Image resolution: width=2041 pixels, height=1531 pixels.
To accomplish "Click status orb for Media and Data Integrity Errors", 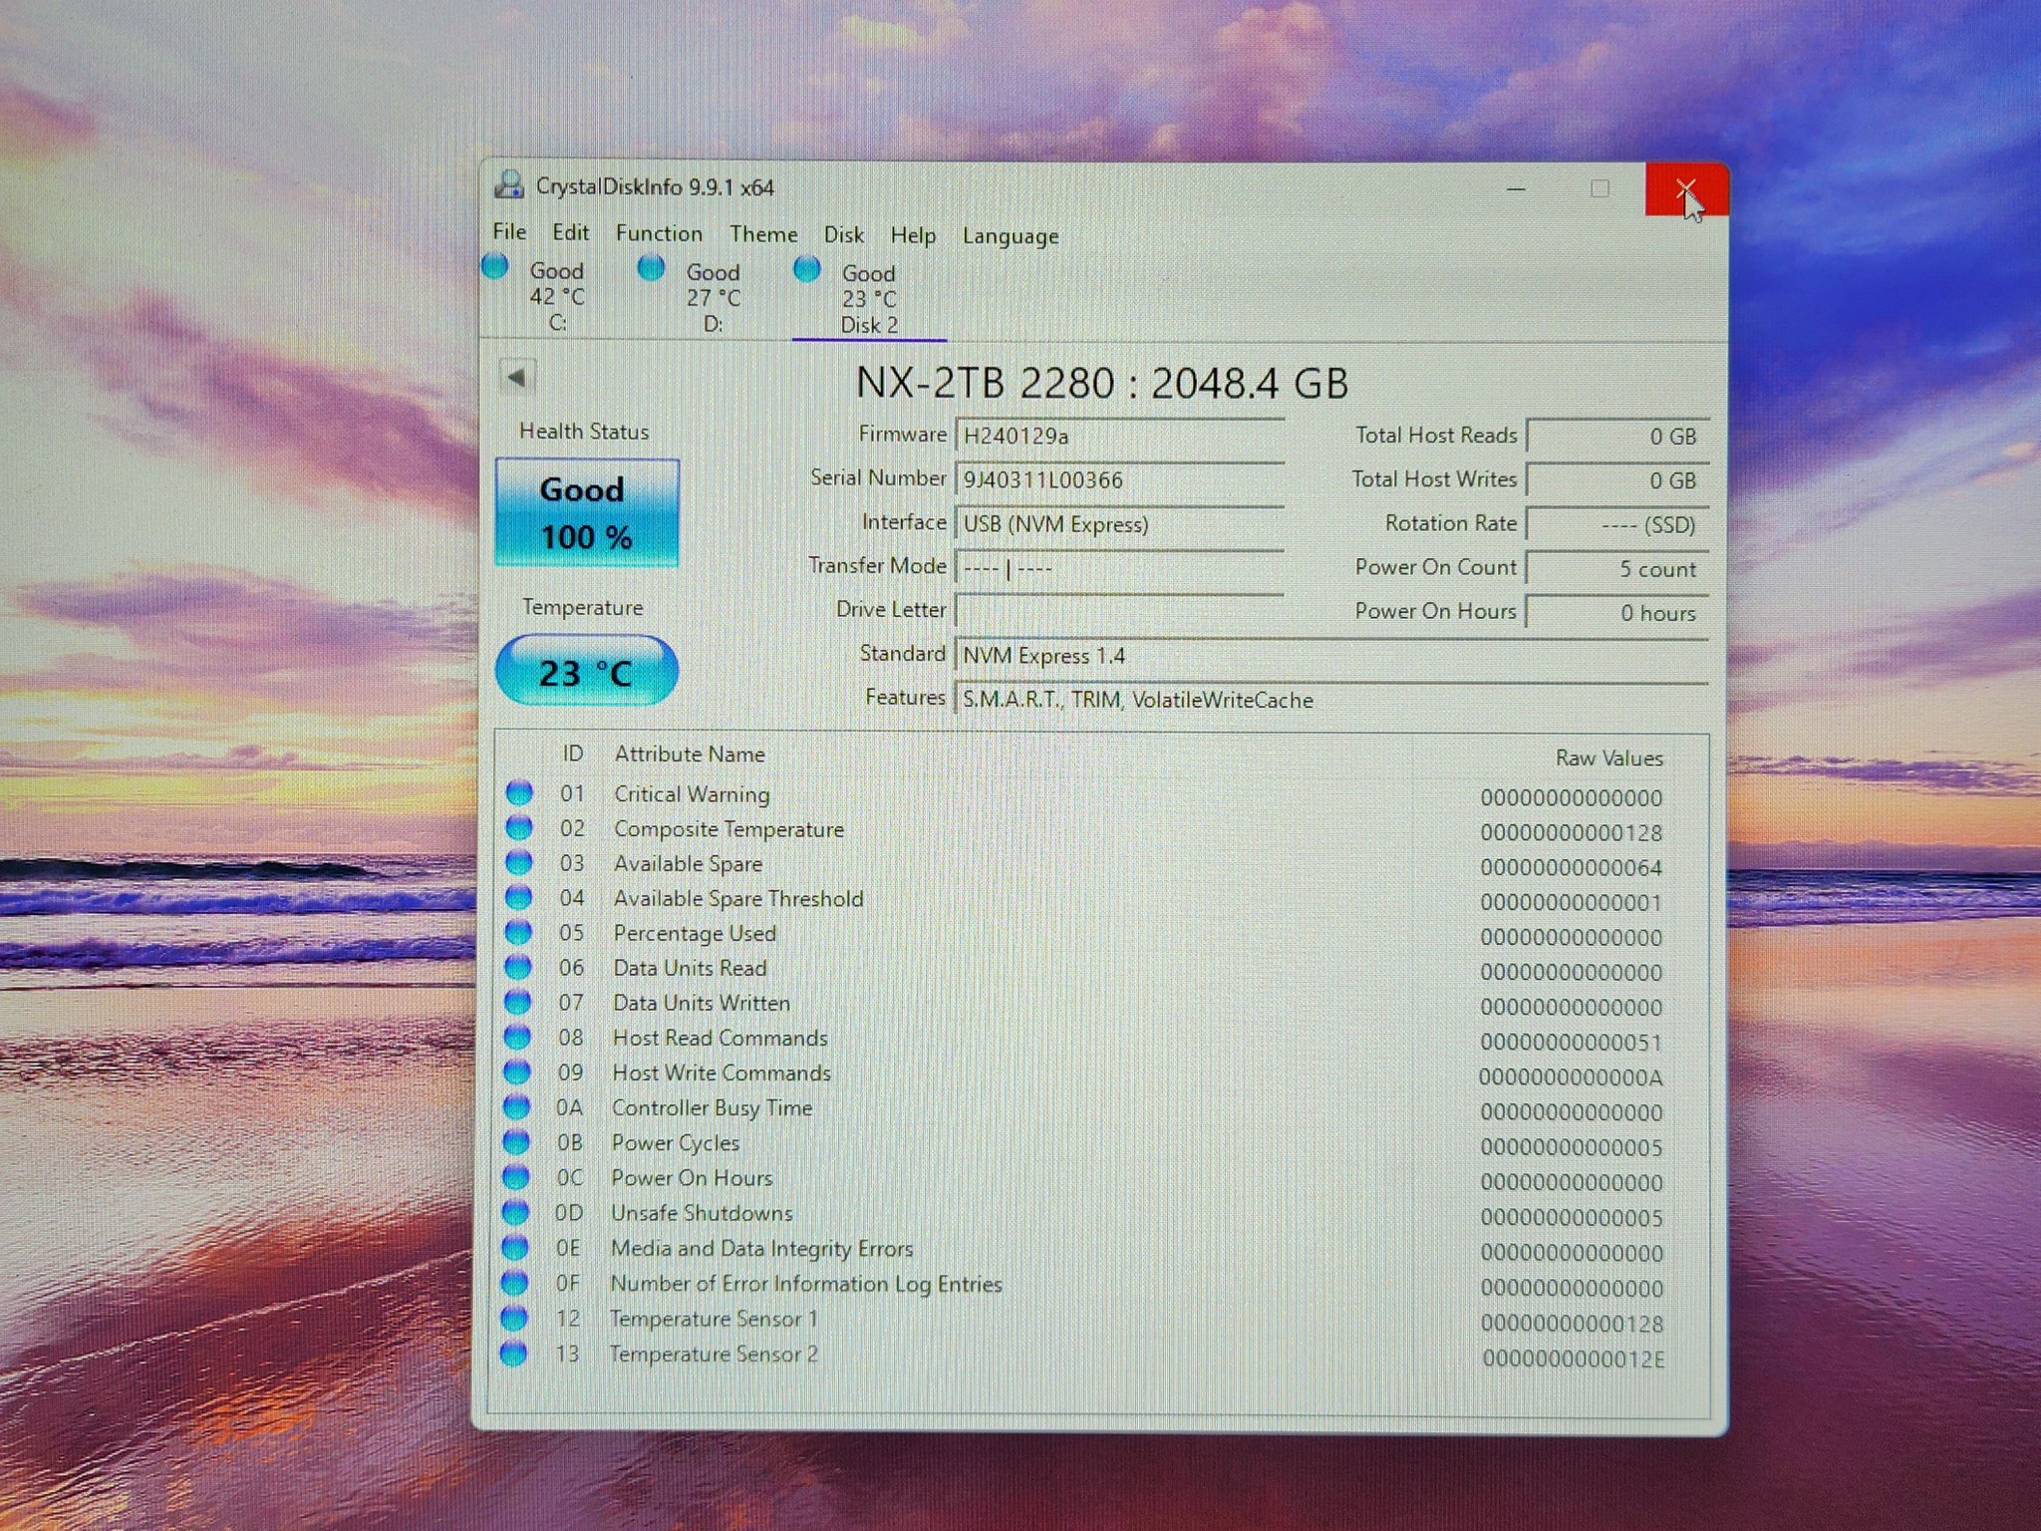I will coord(515,1248).
